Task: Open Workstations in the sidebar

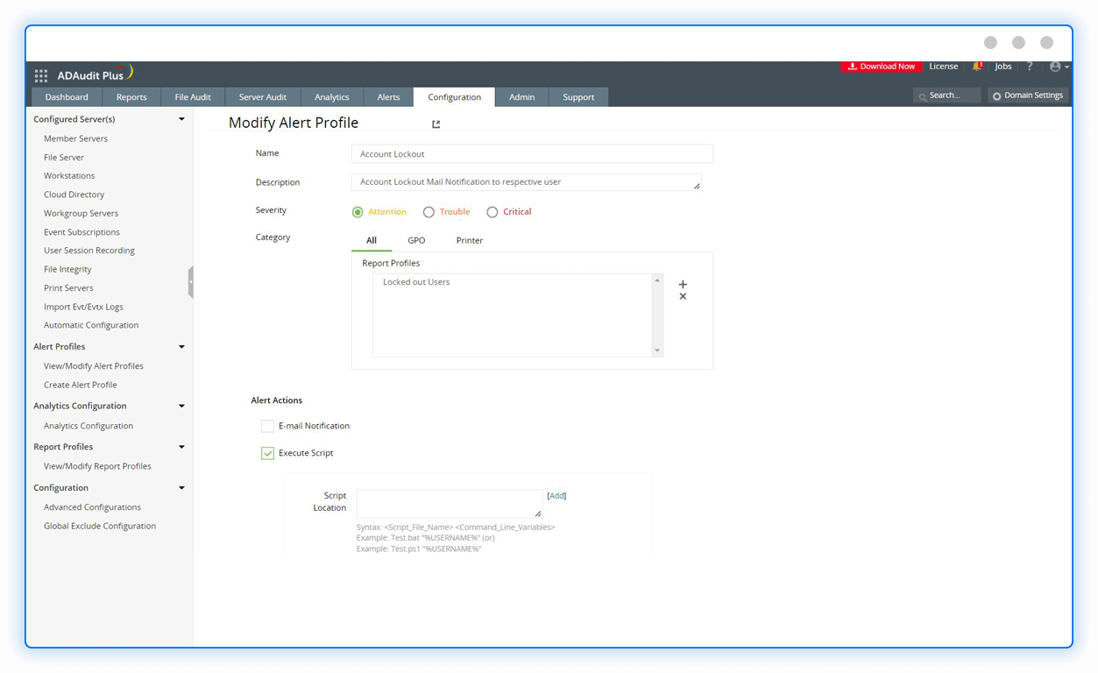Action: point(69,176)
